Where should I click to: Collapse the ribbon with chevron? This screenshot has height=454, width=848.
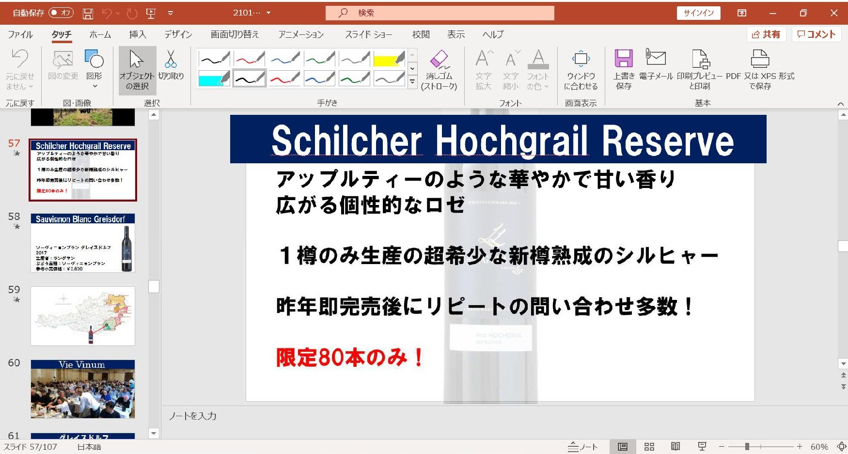pos(841,104)
